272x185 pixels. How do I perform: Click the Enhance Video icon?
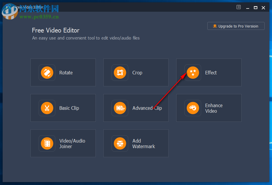coord(193,108)
